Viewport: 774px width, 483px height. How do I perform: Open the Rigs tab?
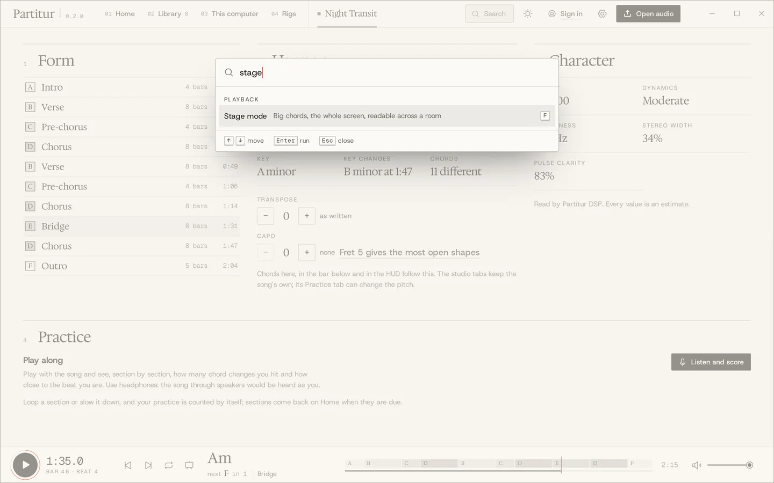coord(284,14)
